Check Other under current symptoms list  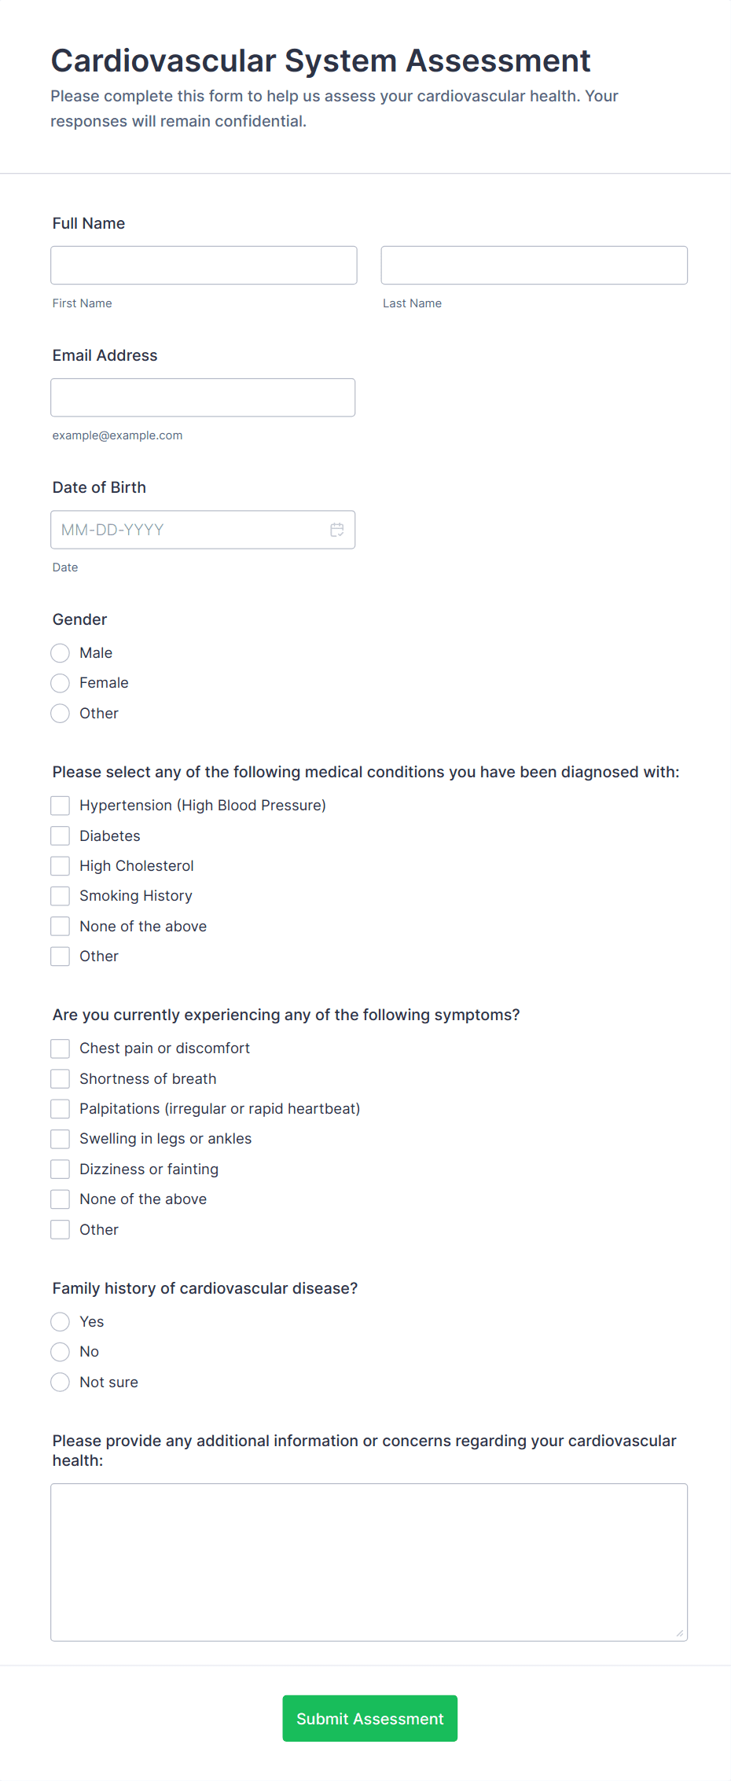(60, 1228)
